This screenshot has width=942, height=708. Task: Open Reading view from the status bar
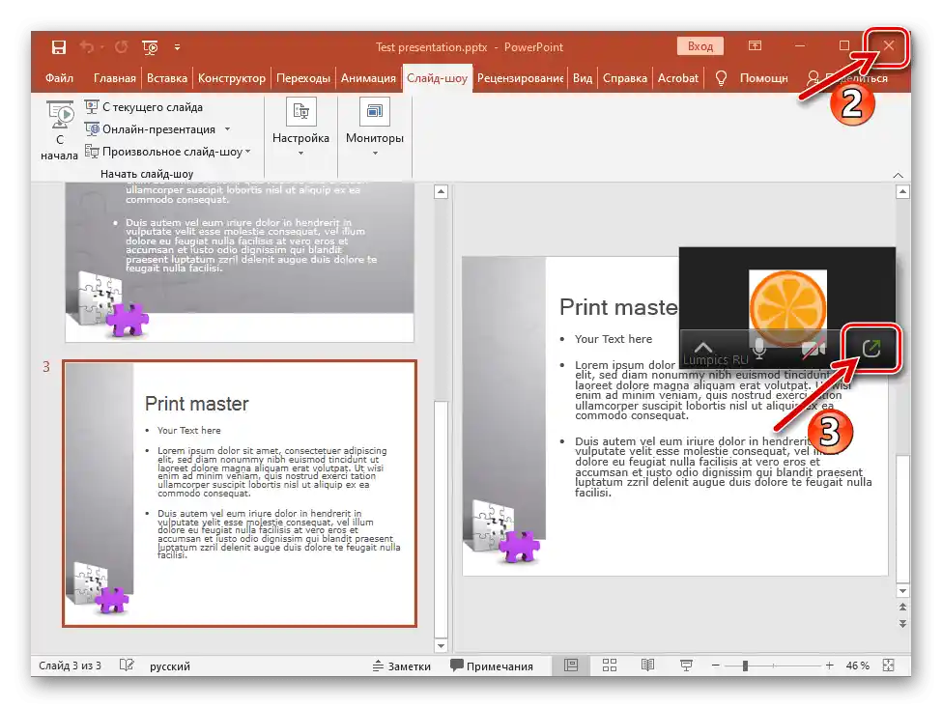(647, 666)
